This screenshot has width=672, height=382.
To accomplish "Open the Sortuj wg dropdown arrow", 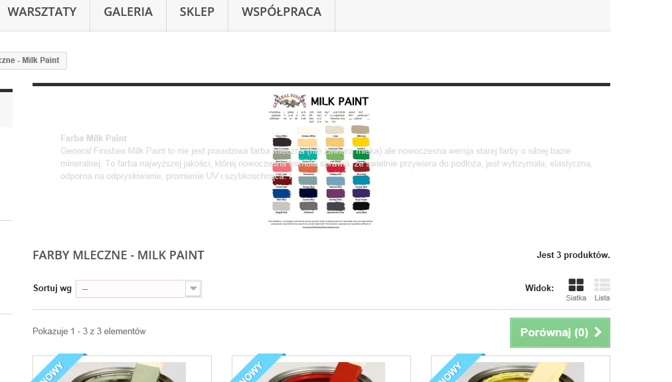I will 193,288.
